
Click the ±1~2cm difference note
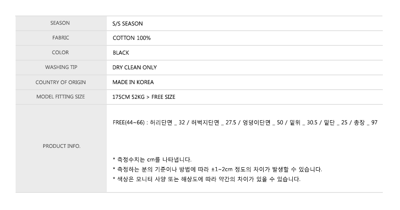click(217, 169)
